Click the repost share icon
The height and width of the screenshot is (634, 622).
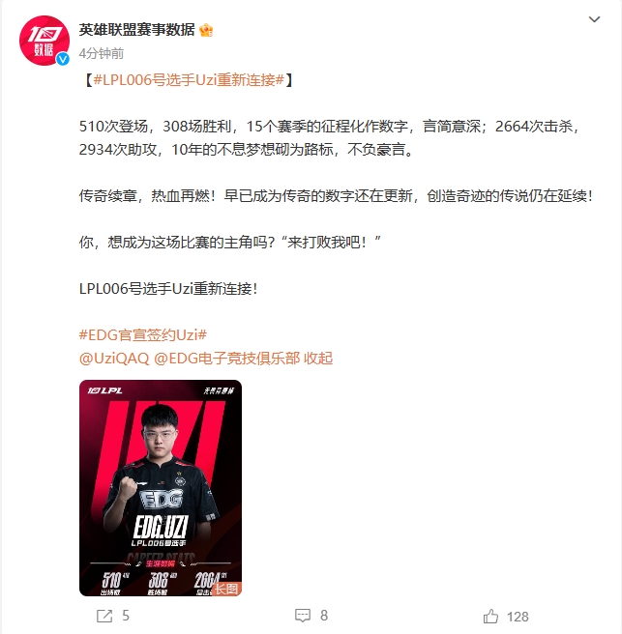pyautogui.click(x=104, y=616)
